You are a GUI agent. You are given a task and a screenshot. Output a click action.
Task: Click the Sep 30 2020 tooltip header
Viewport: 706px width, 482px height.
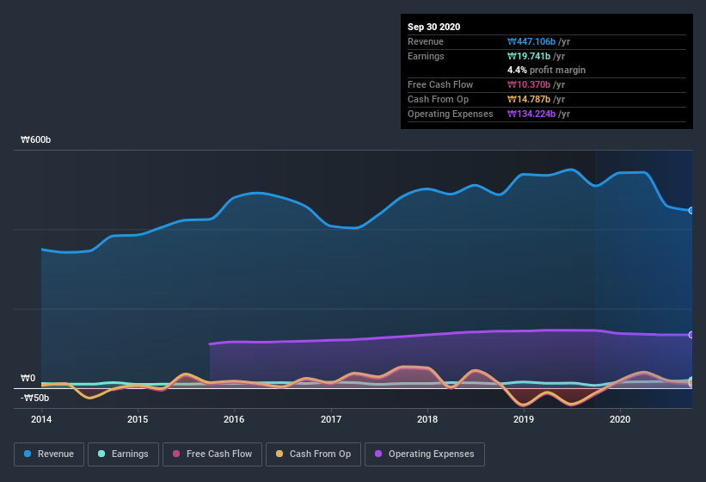point(433,27)
